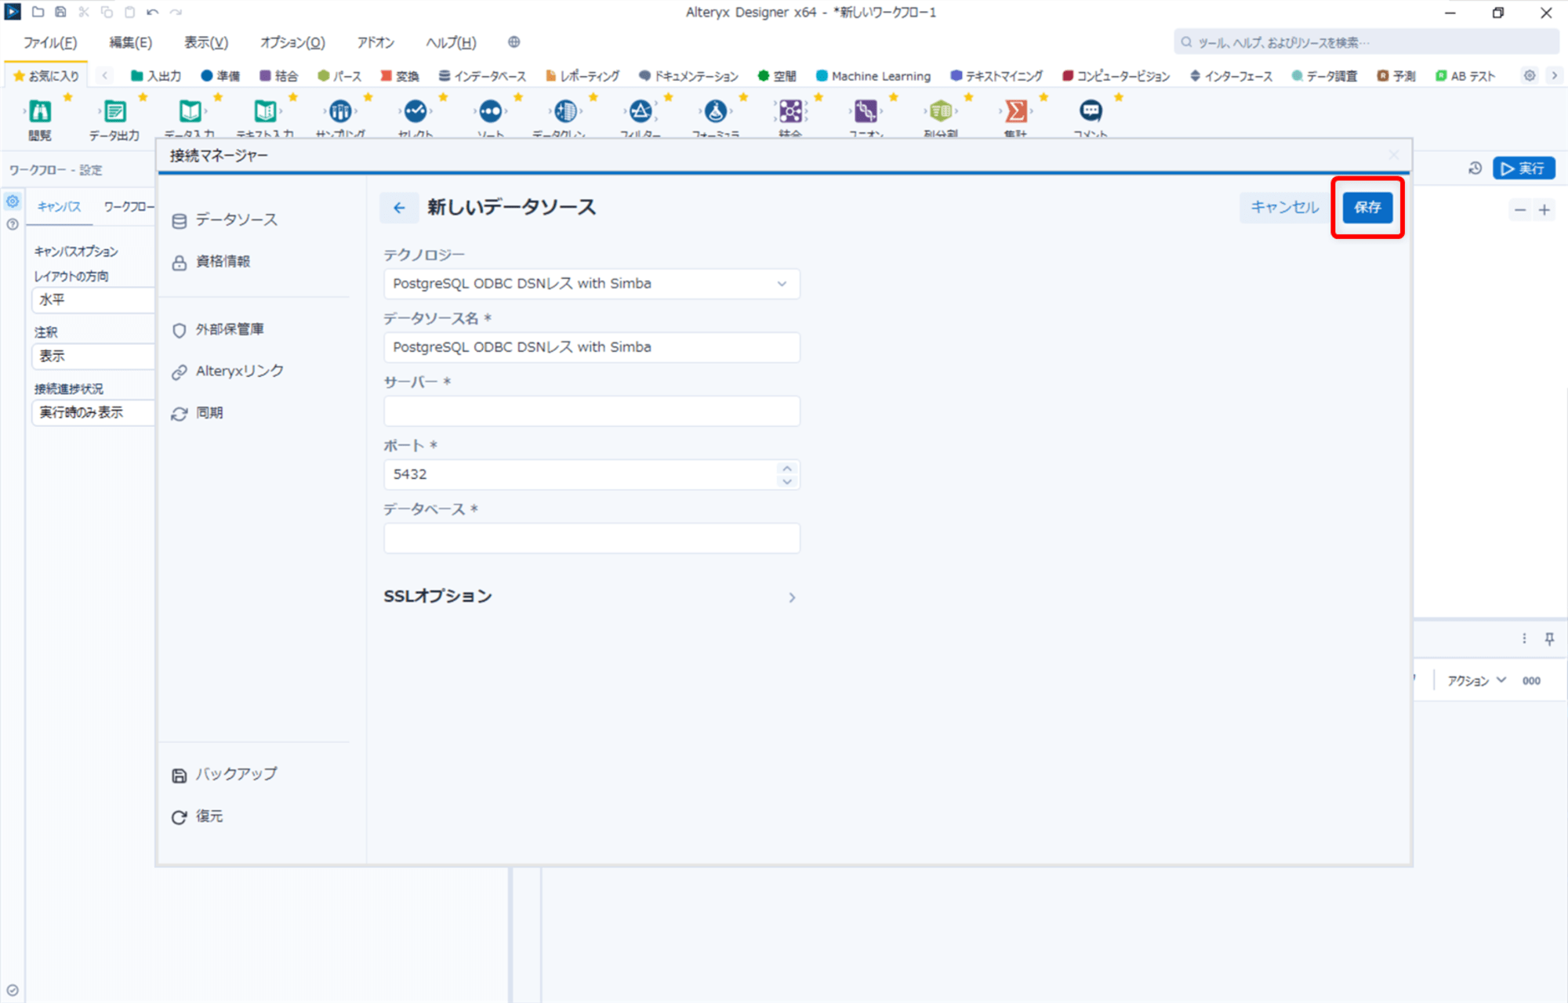Open the 編集(E) menu
1568x1003 pixels.
130,42
